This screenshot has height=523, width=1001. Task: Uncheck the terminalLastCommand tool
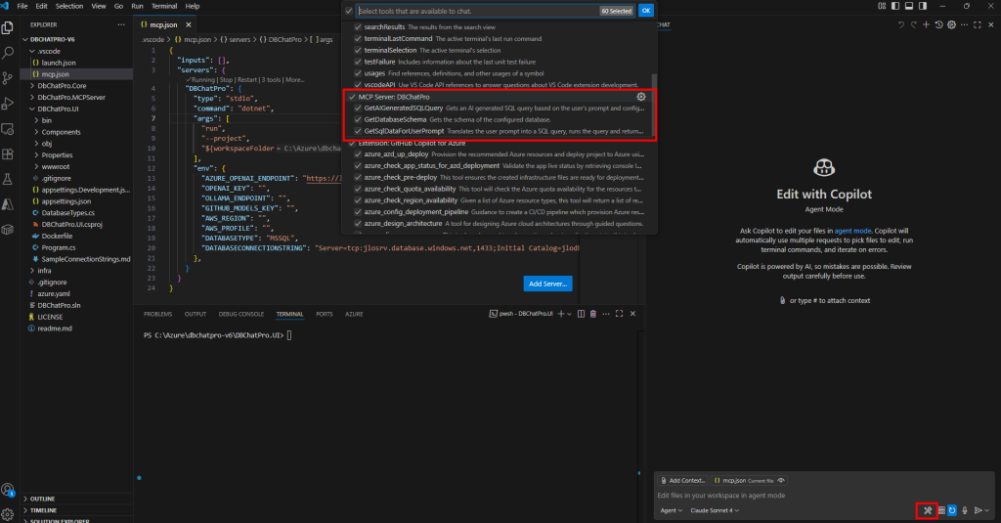(358, 39)
